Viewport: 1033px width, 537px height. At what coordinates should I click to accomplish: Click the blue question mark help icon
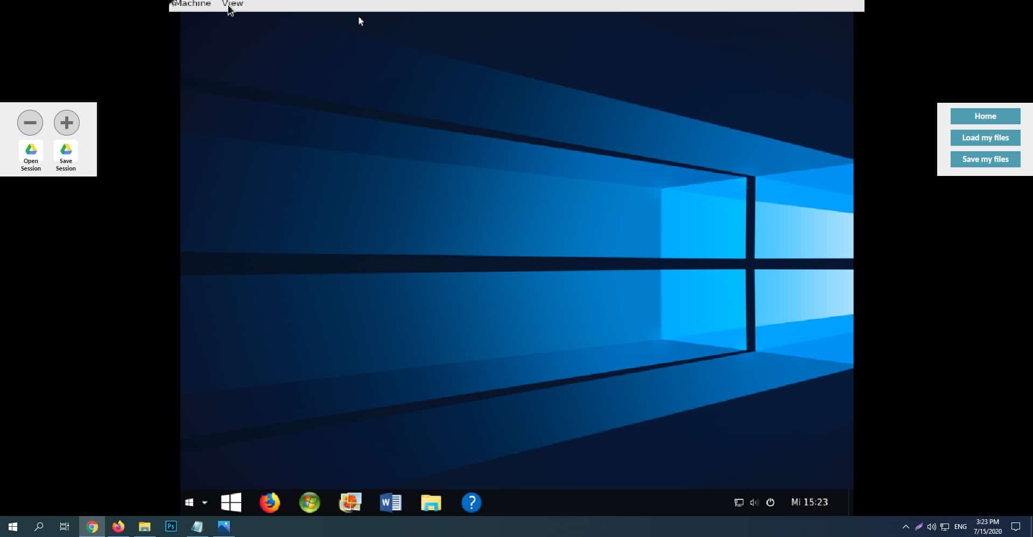(x=471, y=503)
